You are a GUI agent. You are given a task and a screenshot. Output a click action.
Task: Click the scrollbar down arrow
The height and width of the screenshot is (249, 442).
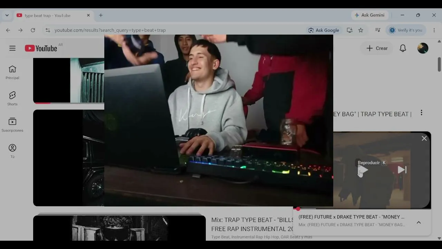click(x=439, y=238)
